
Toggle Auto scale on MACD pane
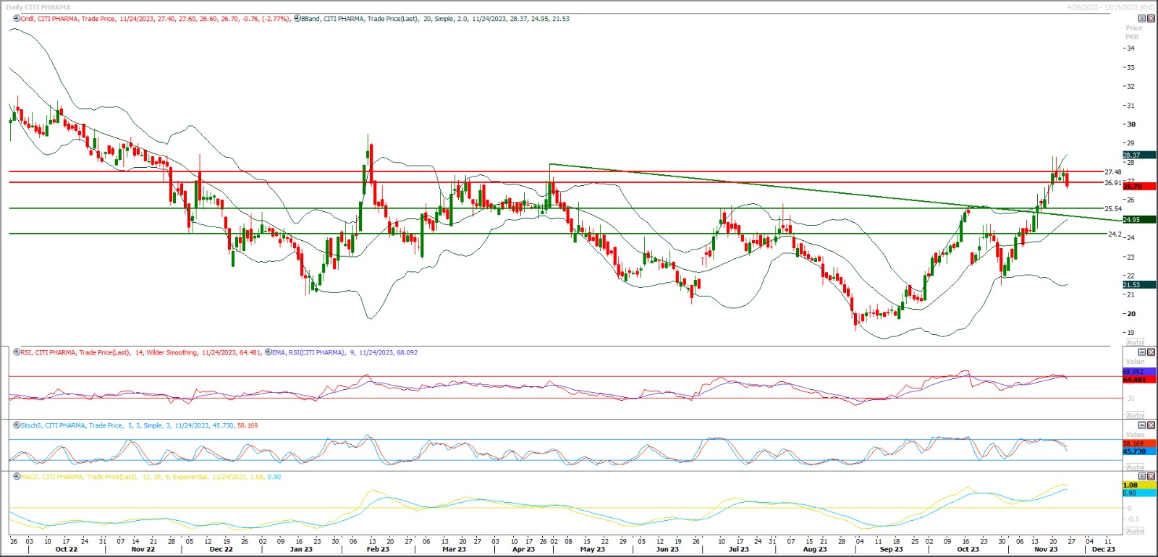[1135, 531]
